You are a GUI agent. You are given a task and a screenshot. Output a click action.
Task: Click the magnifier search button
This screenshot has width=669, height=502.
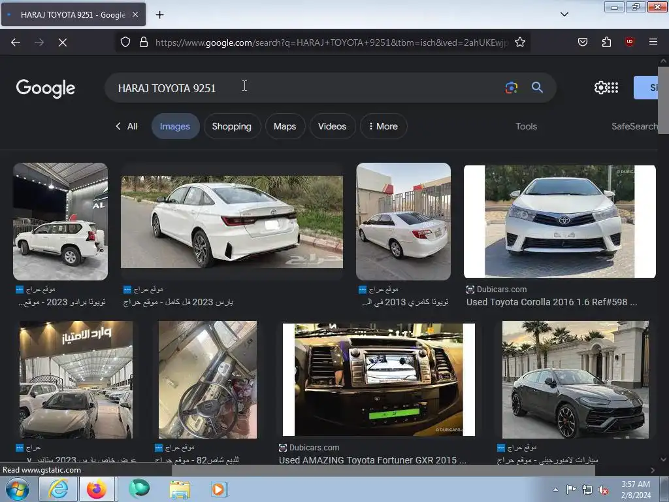point(537,88)
